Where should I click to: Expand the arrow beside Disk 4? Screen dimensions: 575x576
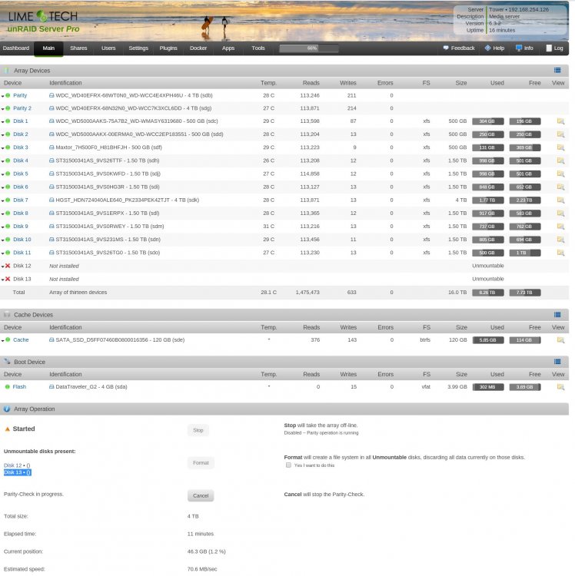click(2, 161)
